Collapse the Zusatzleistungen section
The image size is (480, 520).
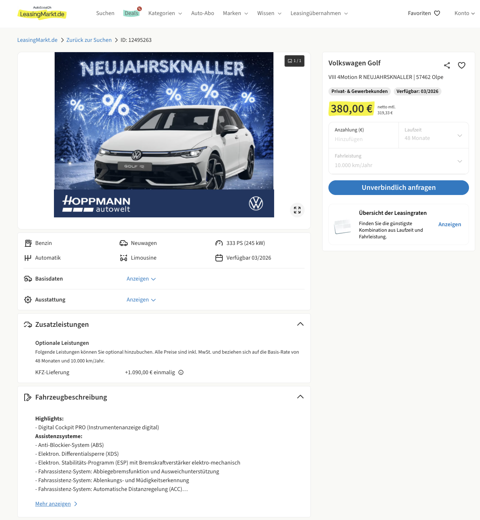tap(300, 324)
